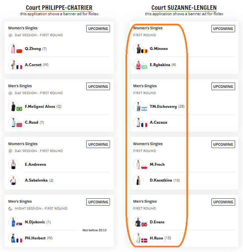Click the Brazil flag beside F.Meligeni Alves
The height and width of the screenshot is (252, 243).
coord(19,109)
